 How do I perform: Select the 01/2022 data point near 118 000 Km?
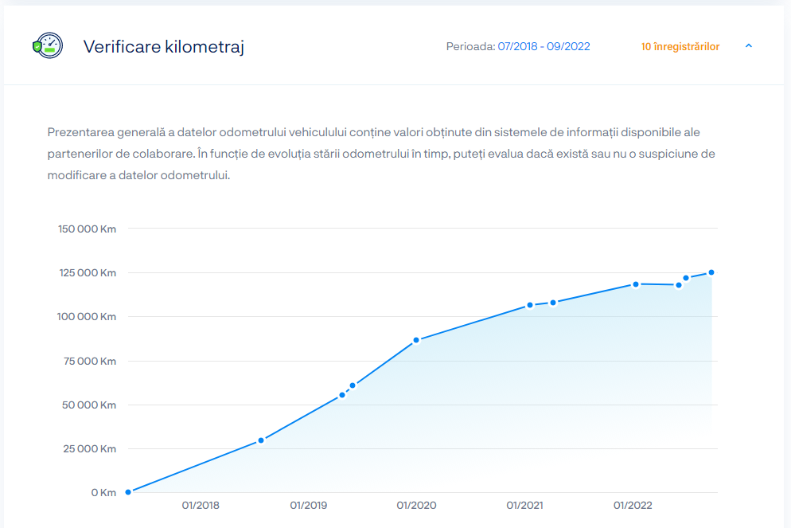pos(636,284)
